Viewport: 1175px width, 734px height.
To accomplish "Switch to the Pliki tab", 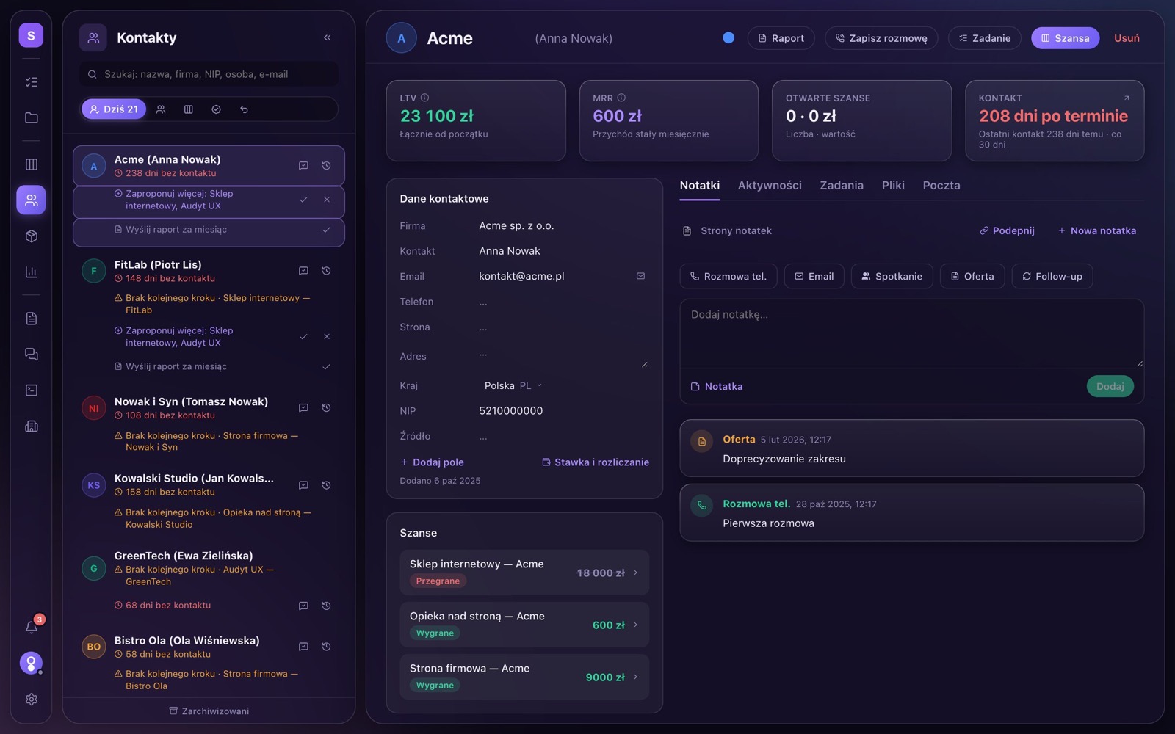I will pyautogui.click(x=893, y=185).
